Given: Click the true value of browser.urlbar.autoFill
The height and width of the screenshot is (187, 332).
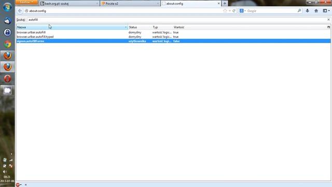Looking at the screenshot, I should point(176,32).
